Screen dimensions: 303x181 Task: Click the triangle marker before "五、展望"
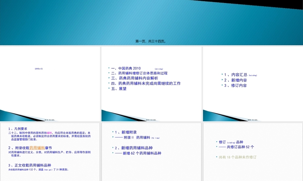click(109, 87)
